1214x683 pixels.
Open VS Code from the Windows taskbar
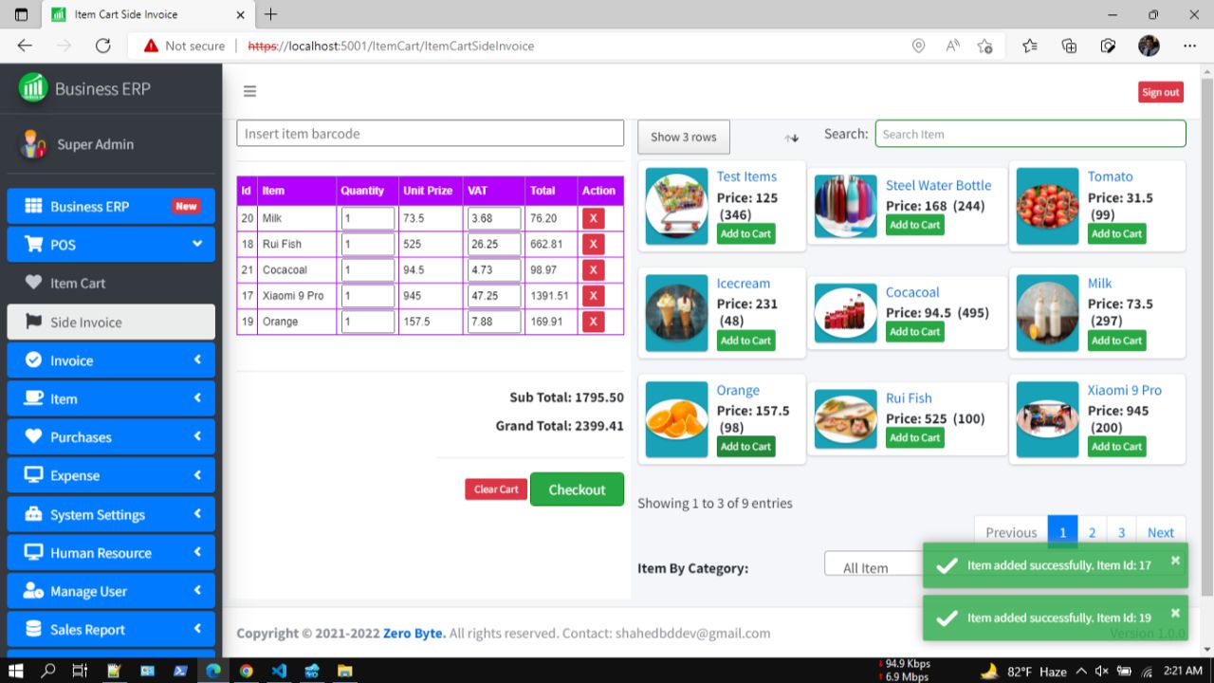point(279,671)
